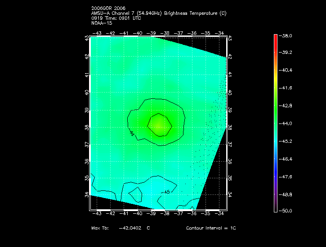Click the -34 longitude label on the bottom axis
The width and height of the screenshot is (326, 247).
[x=220, y=214]
